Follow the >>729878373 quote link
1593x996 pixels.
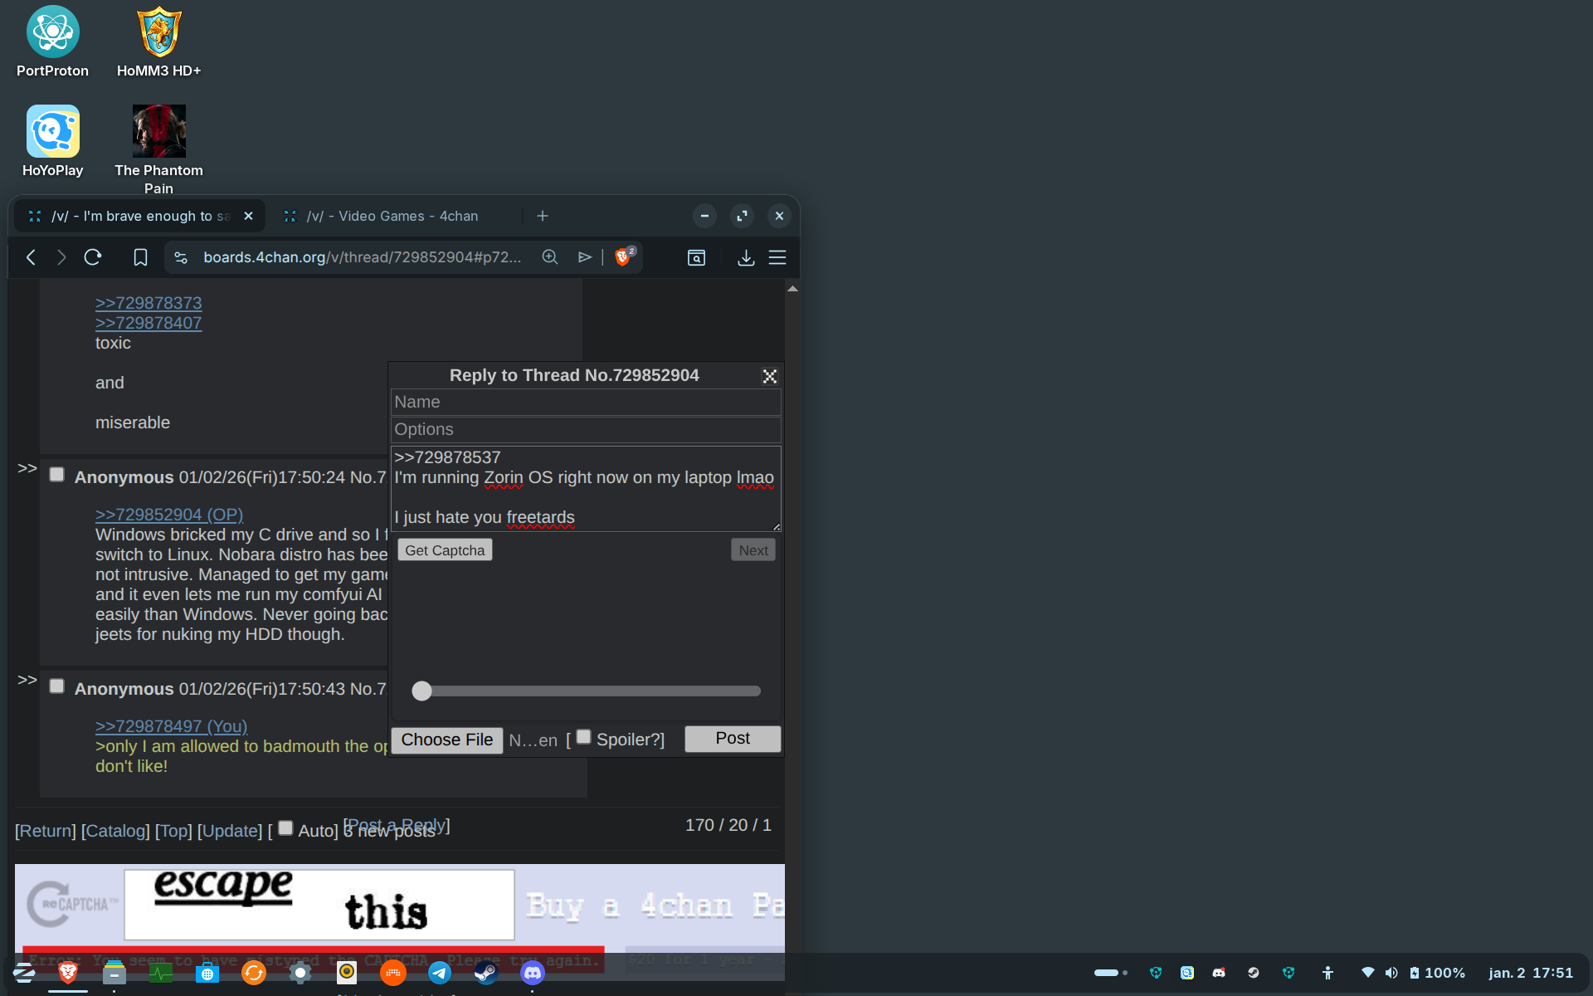pos(149,303)
